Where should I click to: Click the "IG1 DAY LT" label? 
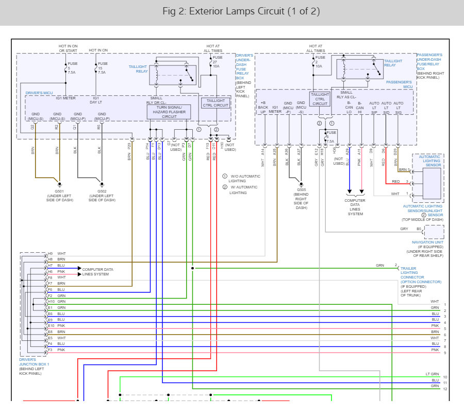point(96,100)
